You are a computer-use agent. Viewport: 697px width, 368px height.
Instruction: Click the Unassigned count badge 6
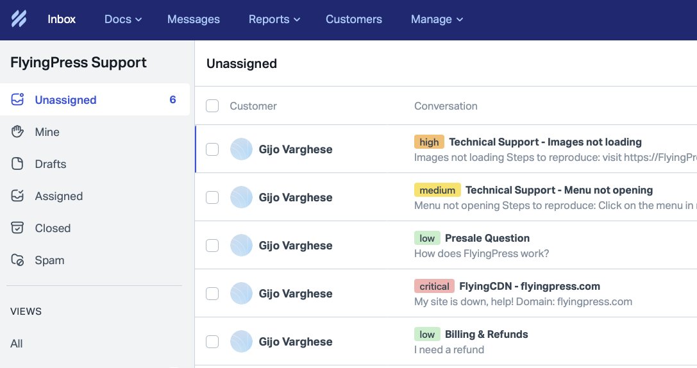pyautogui.click(x=172, y=99)
